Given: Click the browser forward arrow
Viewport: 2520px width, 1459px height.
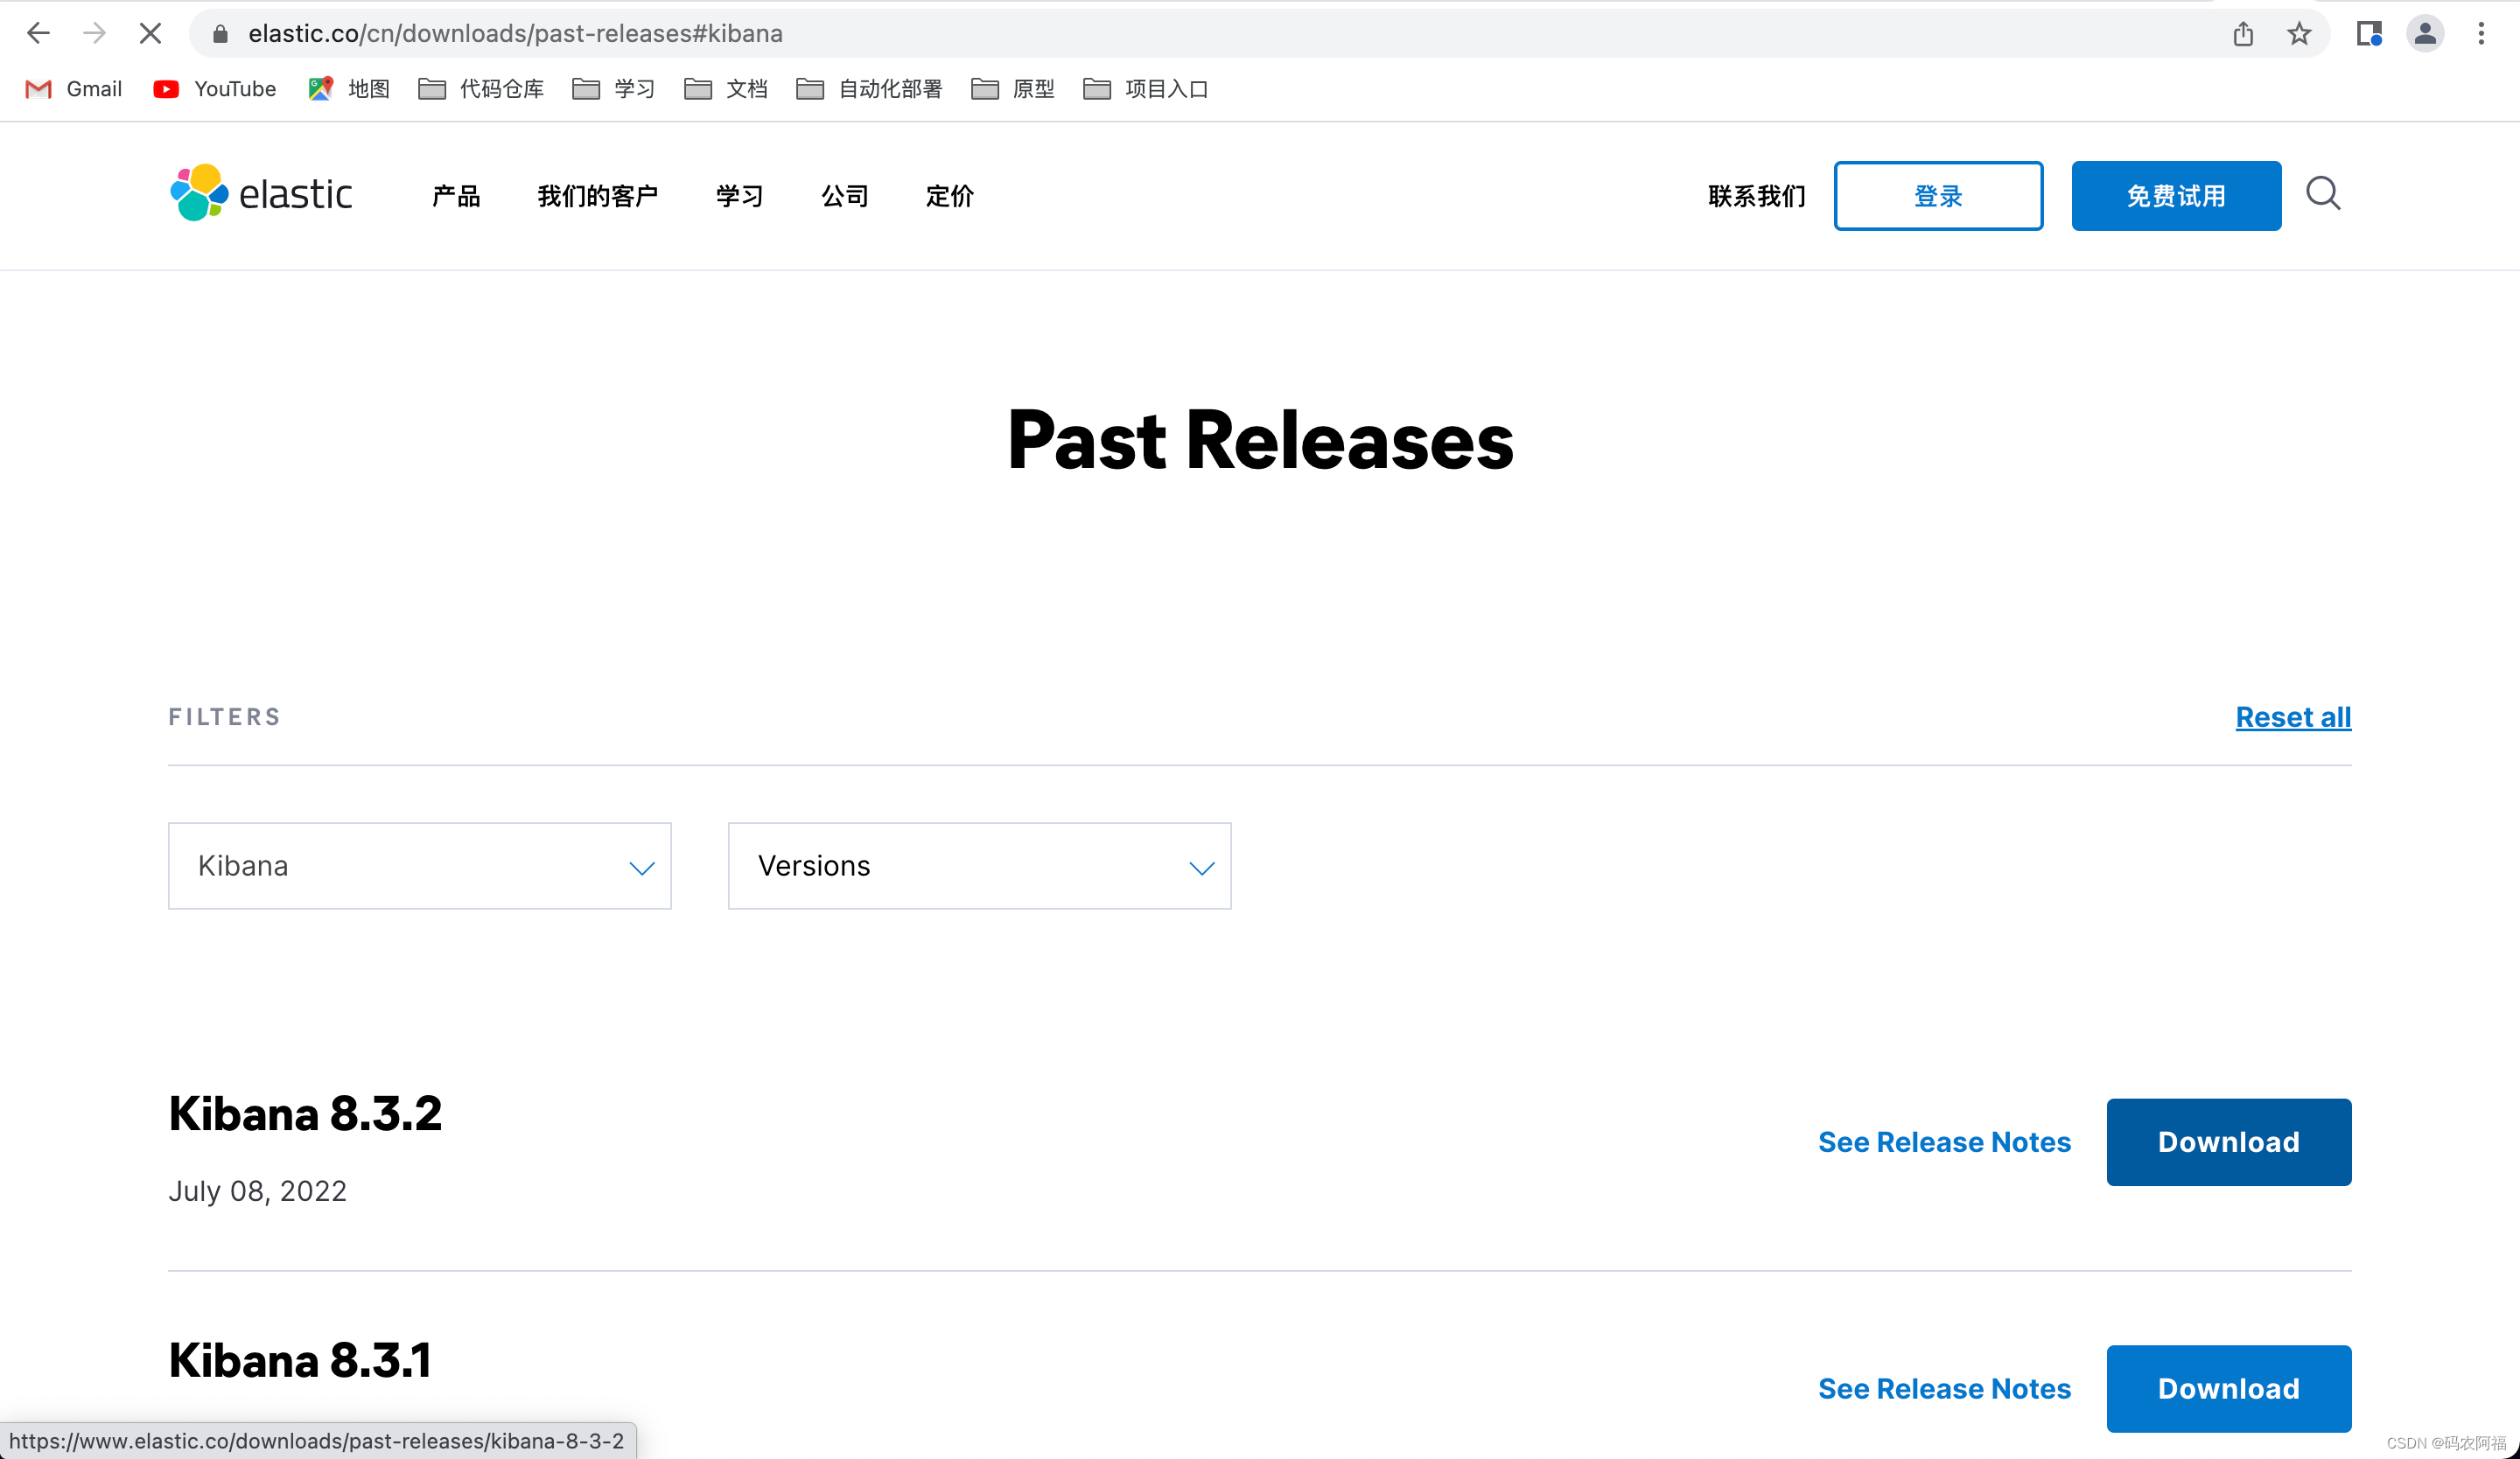Looking at the screenshot, I should pos(94,33).
